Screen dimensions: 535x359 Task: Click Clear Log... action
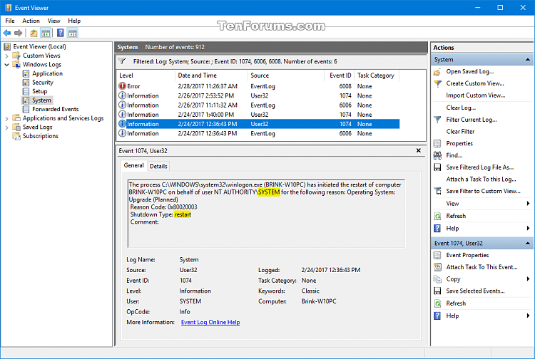click(x=461, y=108)
